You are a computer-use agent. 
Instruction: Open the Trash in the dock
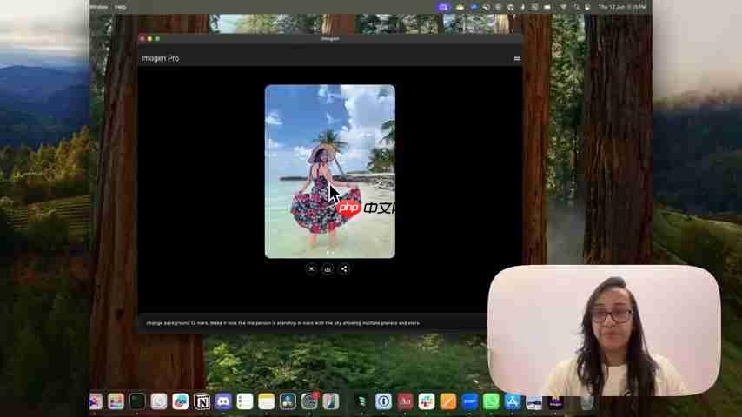tap(586, 402)
